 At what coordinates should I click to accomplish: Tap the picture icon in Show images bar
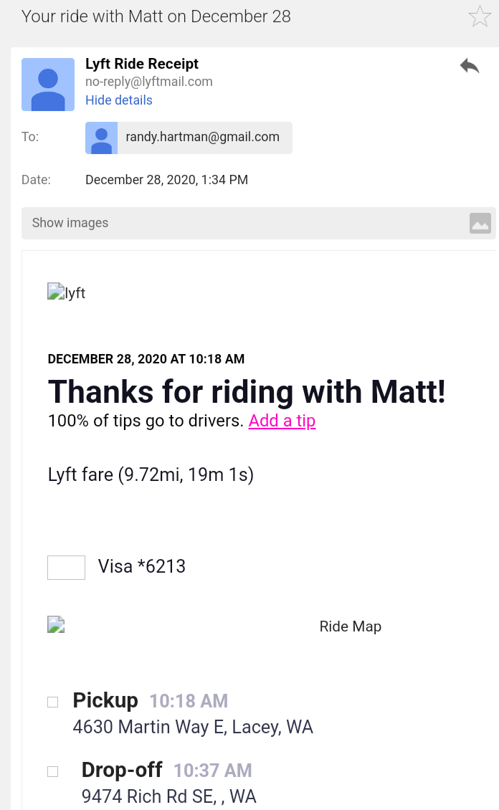(x=480, y=223)
